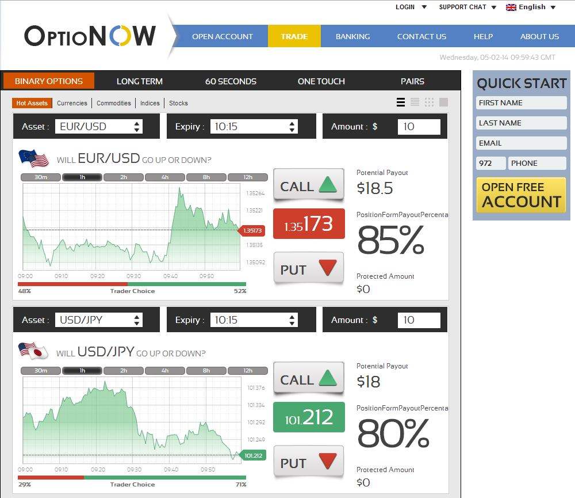This screenshot has height=498, width=575.
Task: Switch to the Long Term tab
Action: 139,81
